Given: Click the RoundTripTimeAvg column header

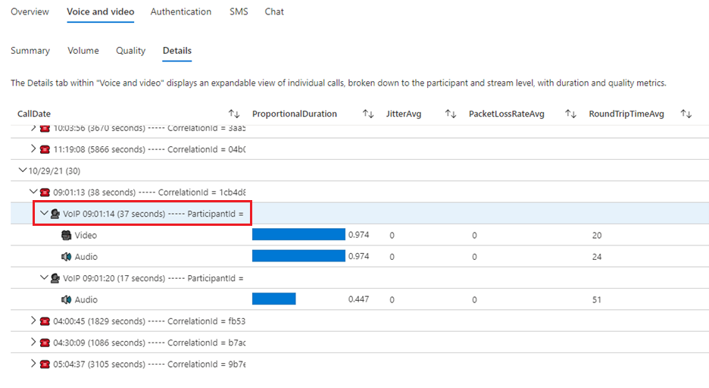Looking at the screenshot, I should [626, 114].
